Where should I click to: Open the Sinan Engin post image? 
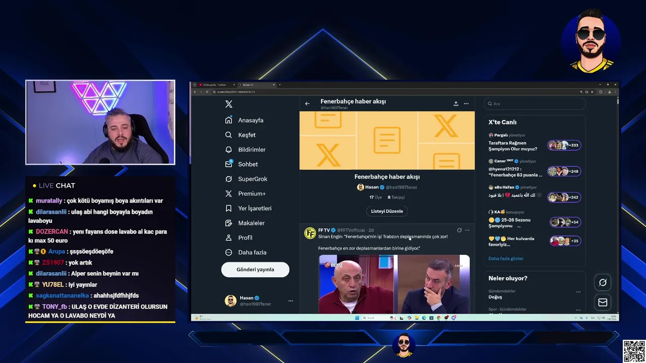(394, 284)
